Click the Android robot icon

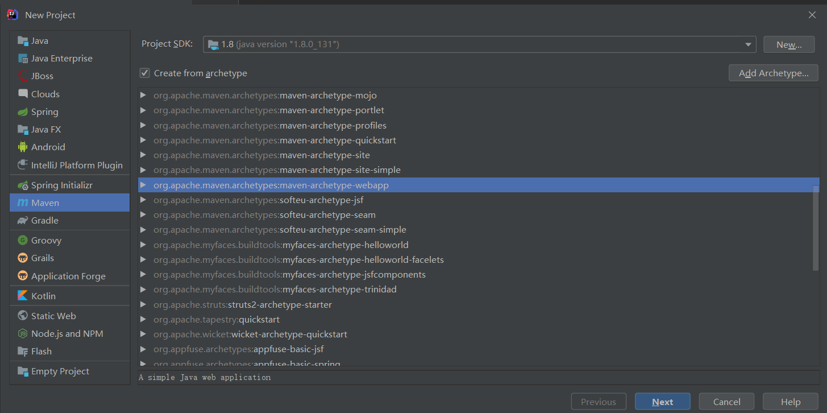click(x=23, y=147)
